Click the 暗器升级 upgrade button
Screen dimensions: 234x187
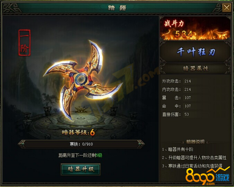80,169
